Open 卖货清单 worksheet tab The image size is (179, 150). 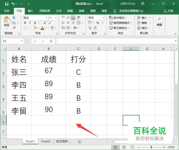coord(62,141)
